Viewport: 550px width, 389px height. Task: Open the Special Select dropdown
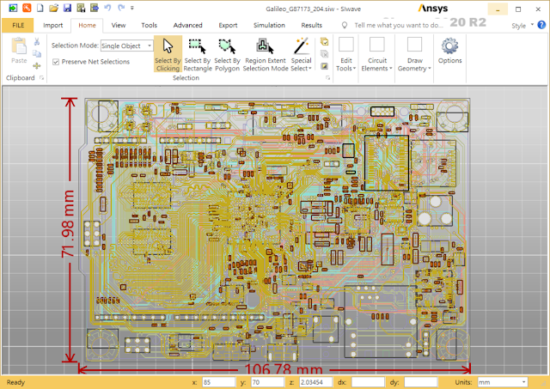click(x=301, y=54)
